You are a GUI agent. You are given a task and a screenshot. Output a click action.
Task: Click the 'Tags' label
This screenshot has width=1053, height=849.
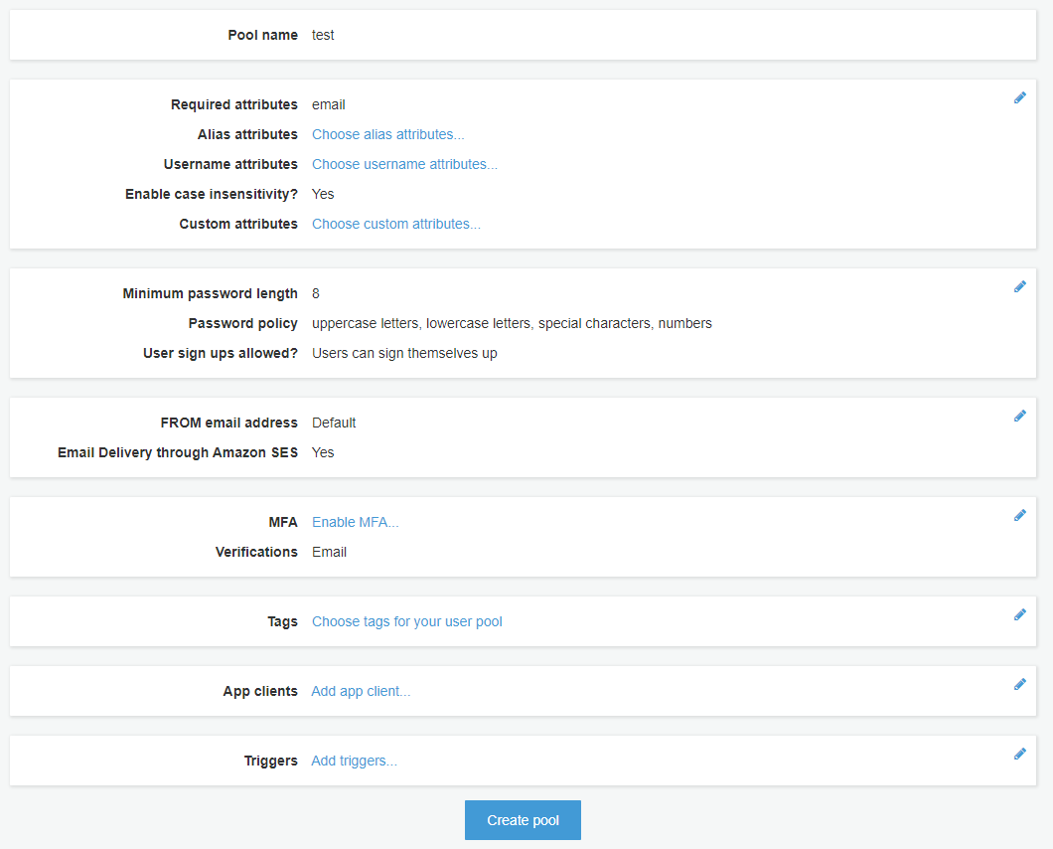pos(282,621)
